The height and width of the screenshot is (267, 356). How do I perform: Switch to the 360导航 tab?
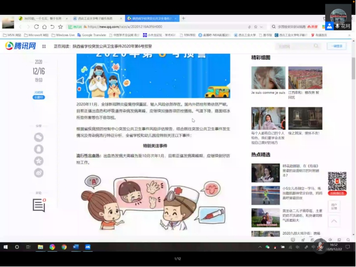point(41,19)
